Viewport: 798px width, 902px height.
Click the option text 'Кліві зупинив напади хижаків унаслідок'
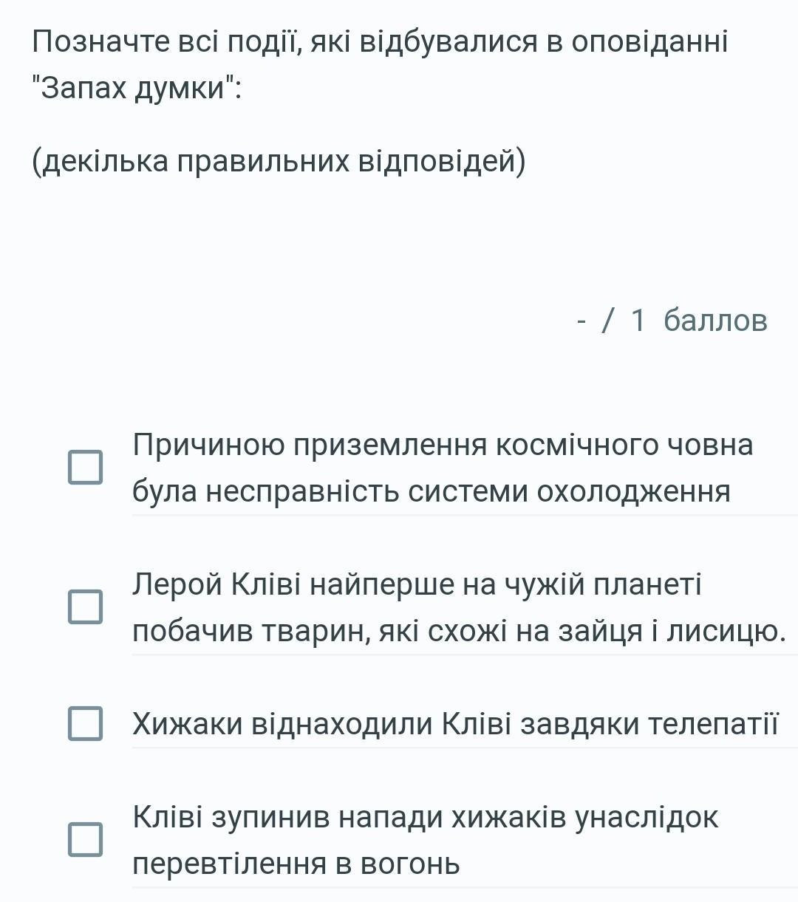pos(425,817)
